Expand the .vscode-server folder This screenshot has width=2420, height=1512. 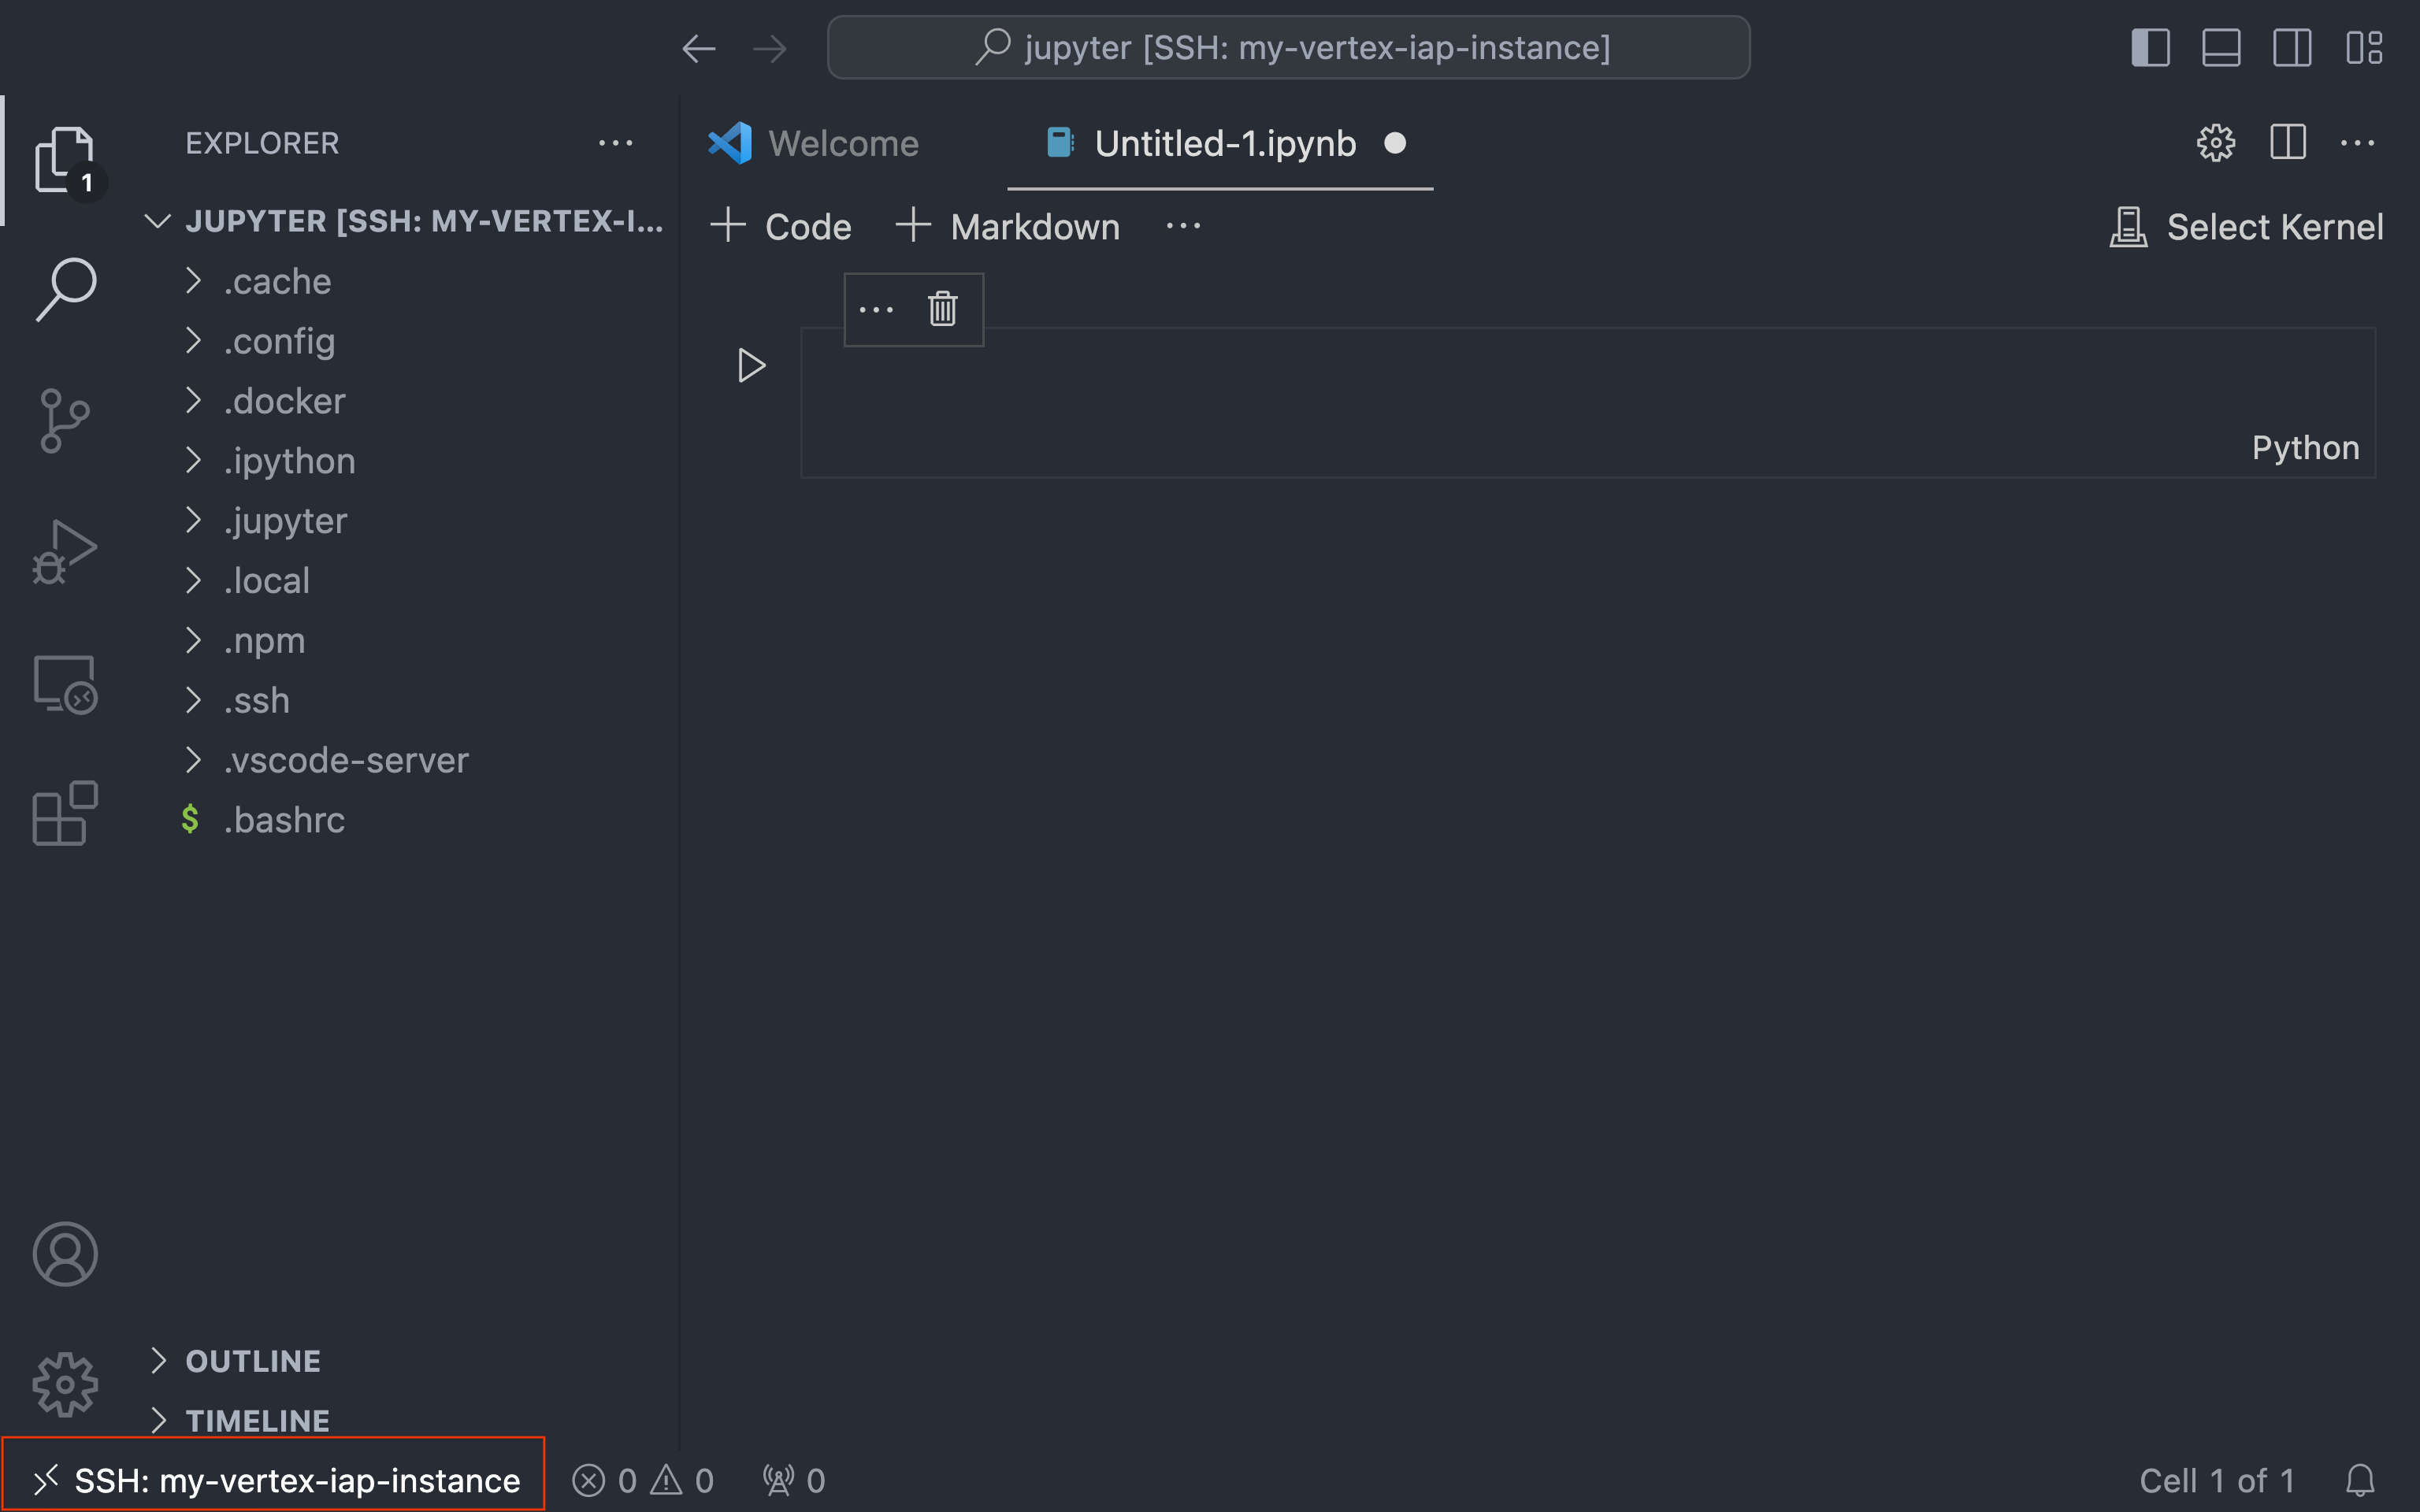pos(345,760)
